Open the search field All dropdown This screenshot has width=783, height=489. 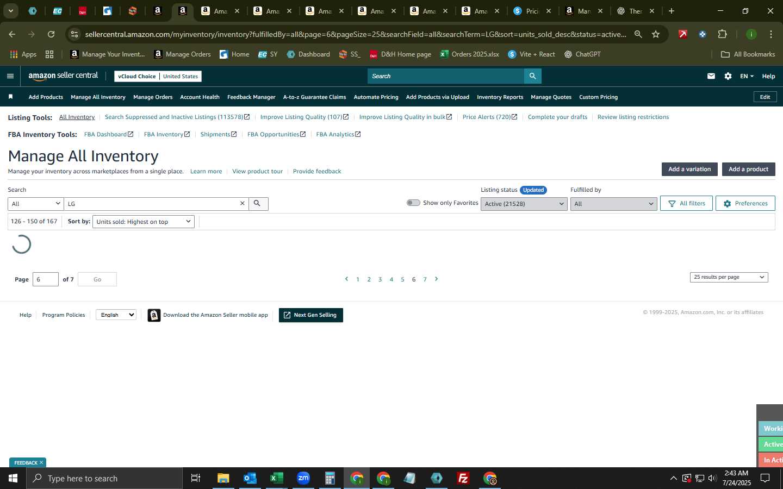[36, 204]
